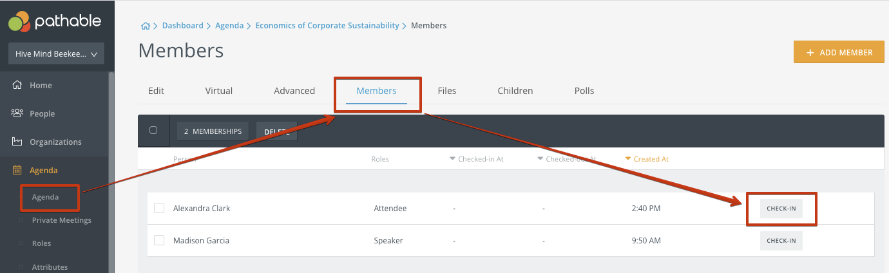The image size is (889, 273).
Task: Click the 9:50 AM created time
Action: click(646, 241)
